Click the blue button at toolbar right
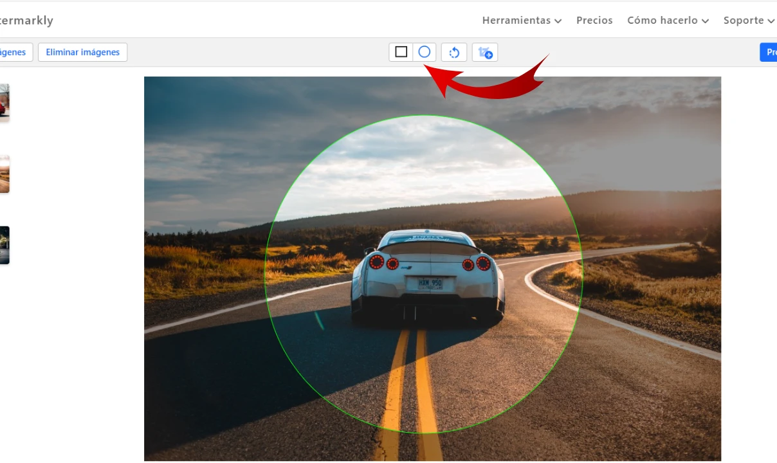Image resolution: width=777 pixels, height=463 pixels. pos(769,52)
